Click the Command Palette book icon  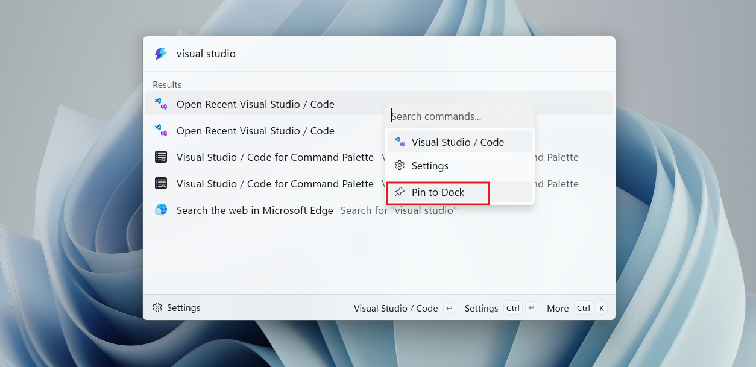point(161,157)
